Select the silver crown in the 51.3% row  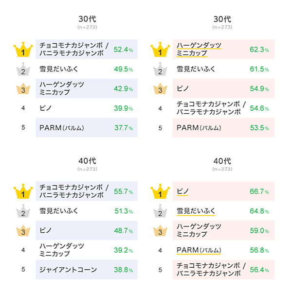coord(23,211)
